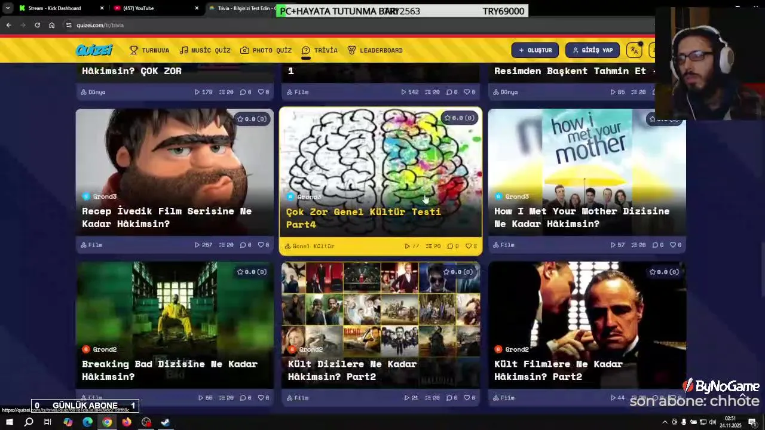Open Microsoft Edge from the taskbar

tap(87, 422)
